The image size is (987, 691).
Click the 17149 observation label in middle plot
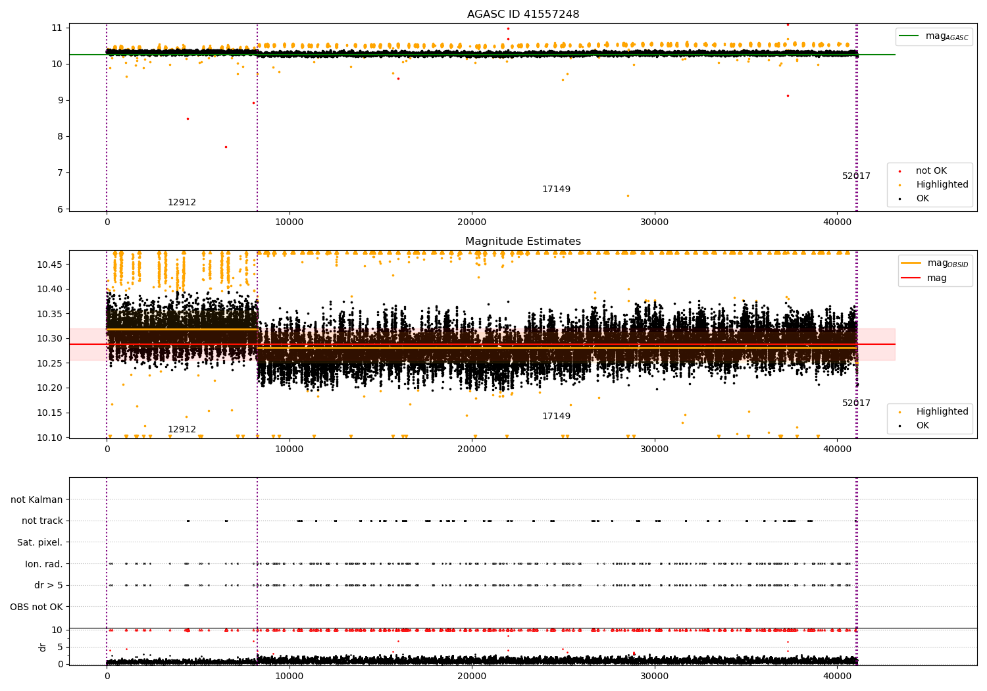point(556,417)
